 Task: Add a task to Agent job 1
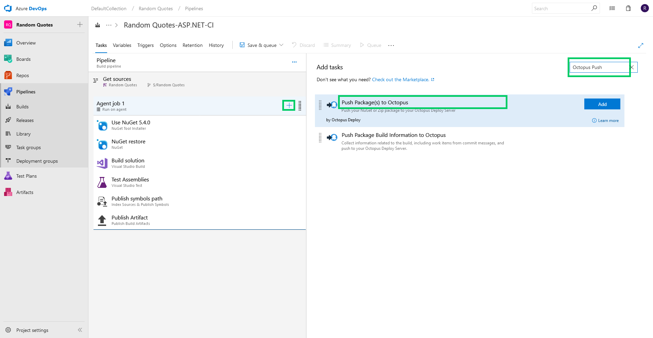(x=289, y=105)
